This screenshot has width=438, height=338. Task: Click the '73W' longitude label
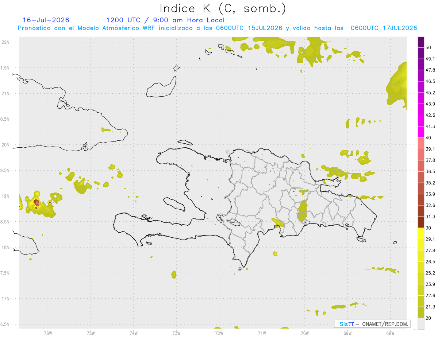tap(176, 333)
